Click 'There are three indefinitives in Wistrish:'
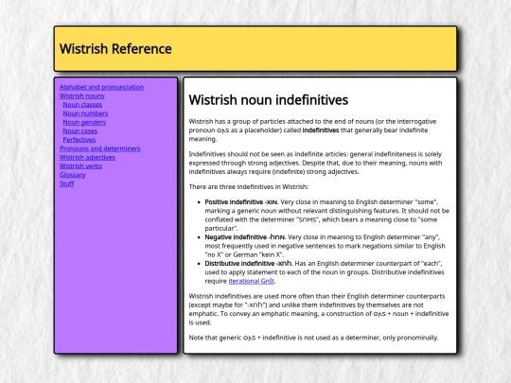 point(249,187)
